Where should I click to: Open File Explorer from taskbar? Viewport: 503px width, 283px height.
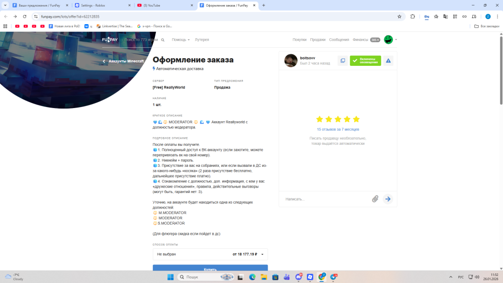coord(264,277)
